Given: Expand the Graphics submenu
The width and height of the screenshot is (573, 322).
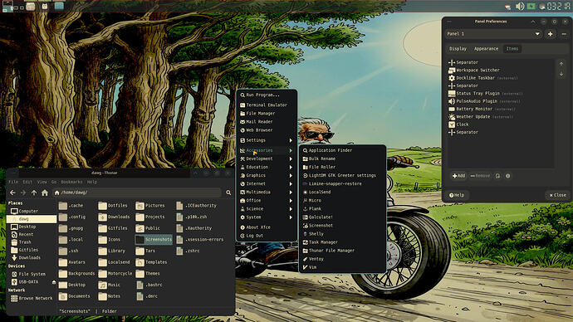Looking at the screenshot, I should coord(267,176).
